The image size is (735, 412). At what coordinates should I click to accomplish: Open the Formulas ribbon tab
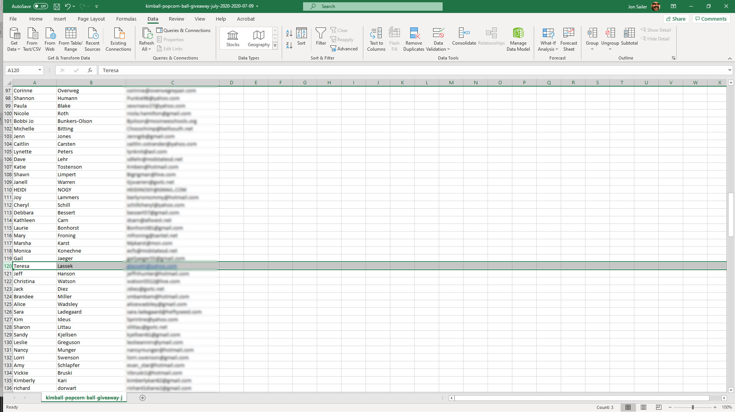(126, 19)
